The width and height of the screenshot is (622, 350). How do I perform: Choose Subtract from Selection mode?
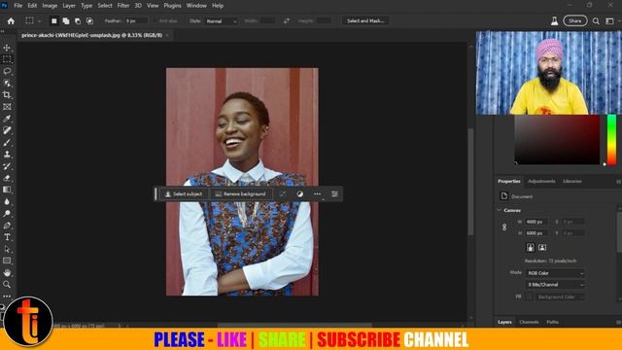pyautogui.click(x=78, y=21)
